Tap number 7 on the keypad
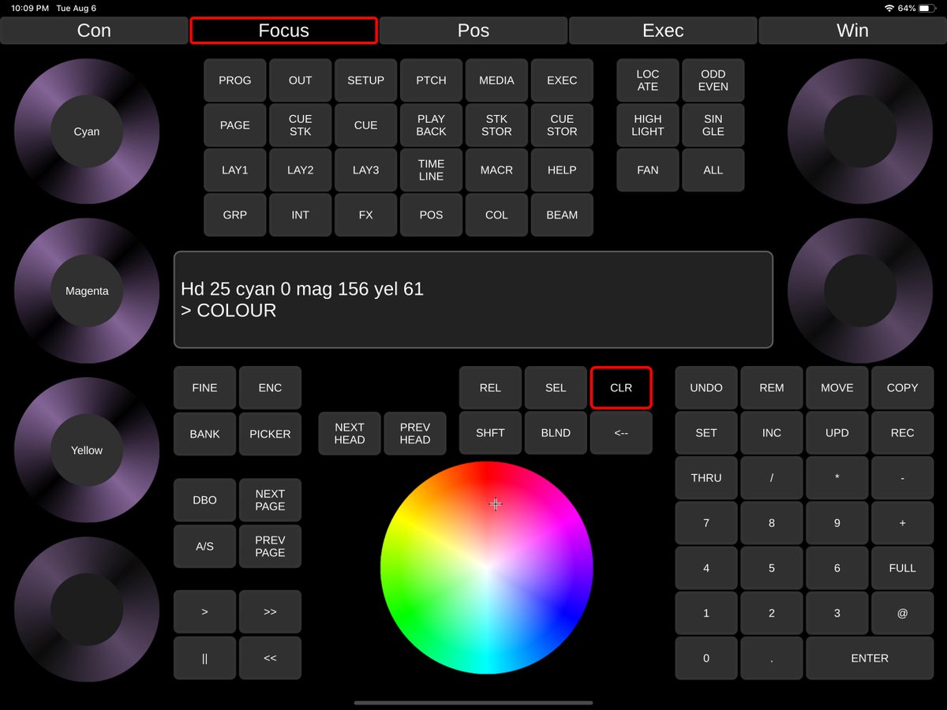The width and height of the screenshot is (947, 710). pos(706,523)
